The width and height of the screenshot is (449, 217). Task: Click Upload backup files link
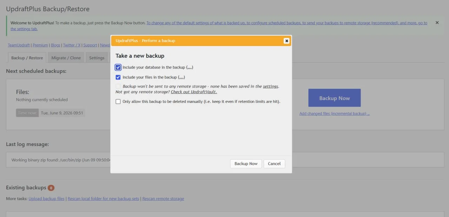coord(47,198)
